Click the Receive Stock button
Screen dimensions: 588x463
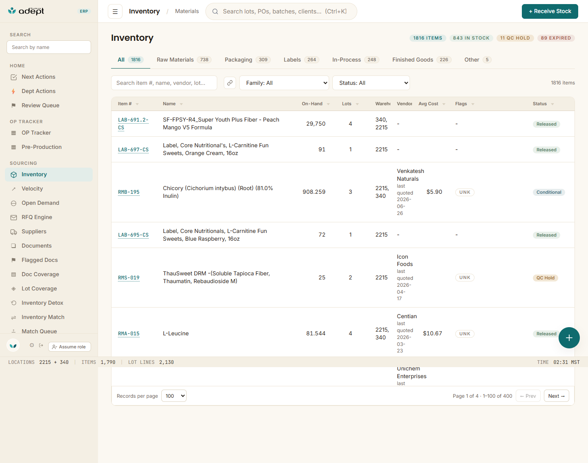[x=550, y=11]
